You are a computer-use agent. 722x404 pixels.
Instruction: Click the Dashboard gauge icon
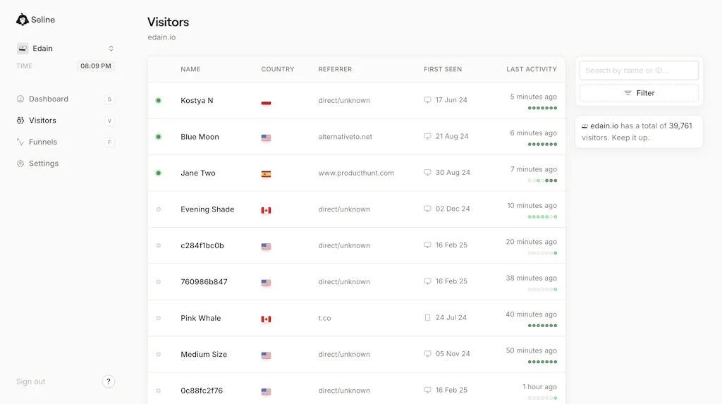[20, 99]
